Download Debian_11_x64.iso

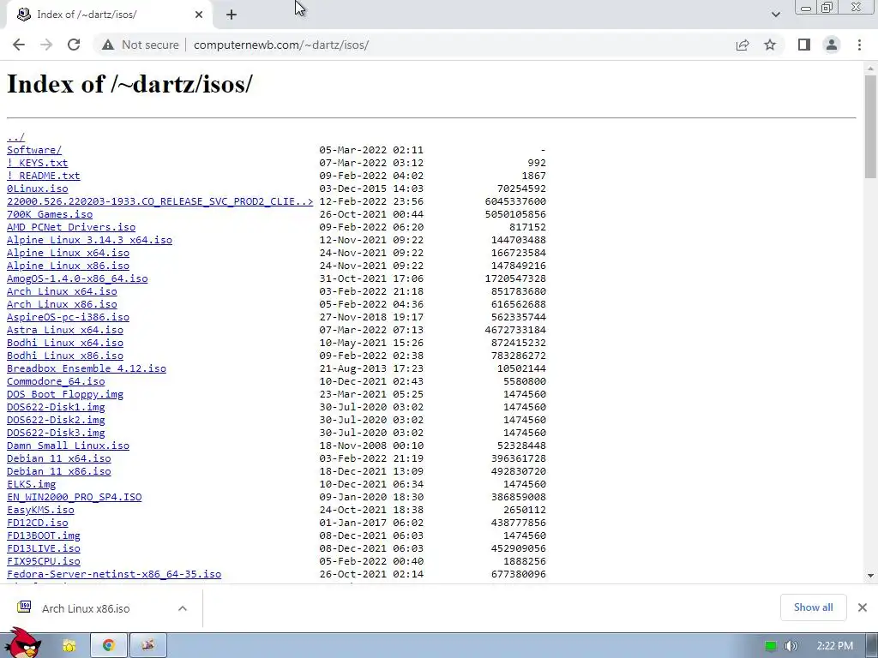pyautogui.click(x=59, y=459)
